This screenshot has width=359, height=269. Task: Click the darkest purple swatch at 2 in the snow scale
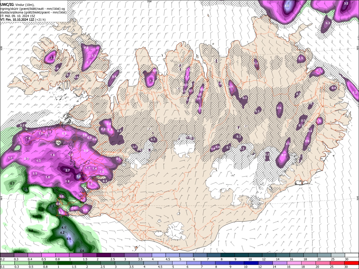pos(104,255)
